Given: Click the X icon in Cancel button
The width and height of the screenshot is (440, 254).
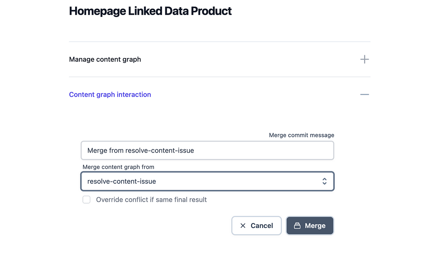Looking at the screenshot, I should (243, 226).
